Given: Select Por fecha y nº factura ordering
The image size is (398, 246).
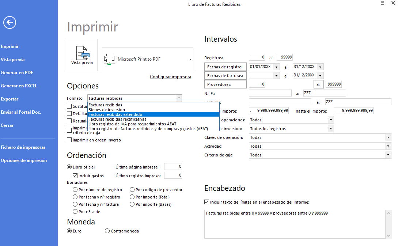Looking at the screenshot, I should tap(75, 204).
